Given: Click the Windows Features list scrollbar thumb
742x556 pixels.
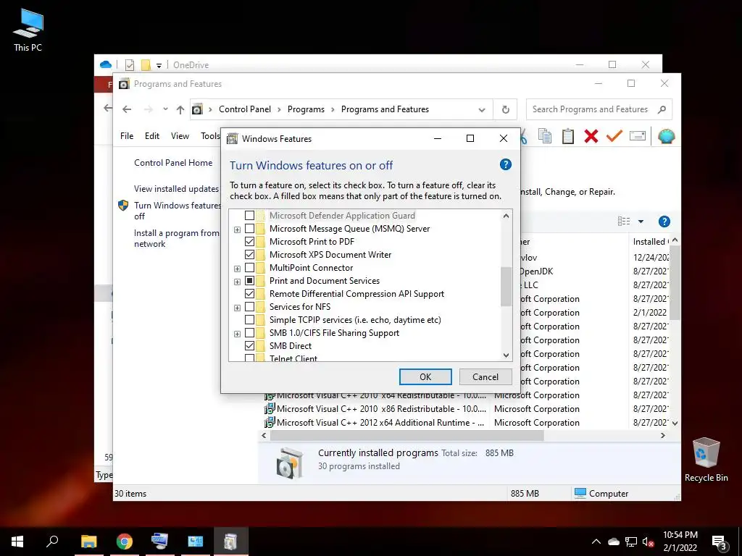Looking at the screenshot, I should point(506,286).
